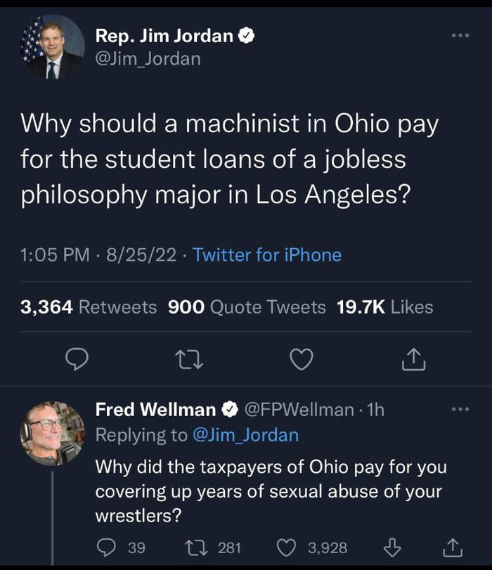The width and height of the screenshot is (492, 570).
Task: Like Jim Jordan's main tweet
Action: point(301,360)
